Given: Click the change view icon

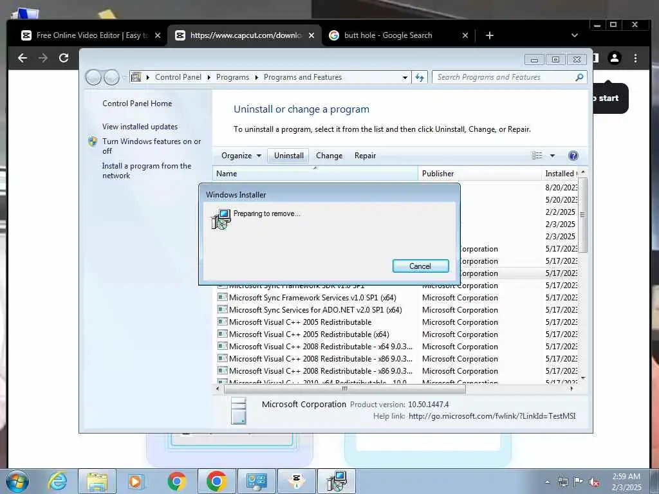Looking at the screenshot, I should (x=537, y=156).
